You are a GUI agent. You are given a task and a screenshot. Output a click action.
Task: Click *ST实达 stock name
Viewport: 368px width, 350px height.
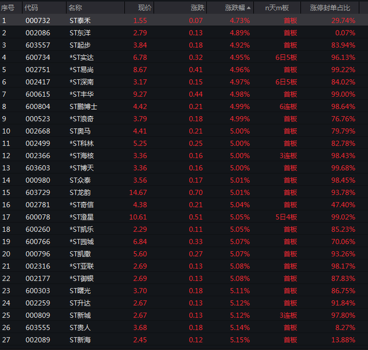pyautogui.click(x=81, y=57)
